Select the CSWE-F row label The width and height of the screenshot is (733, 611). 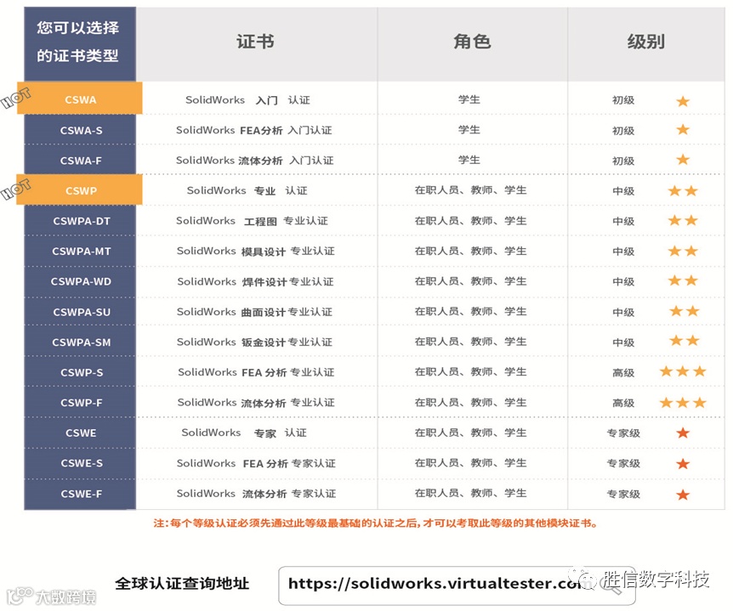[x=82, y=494]
